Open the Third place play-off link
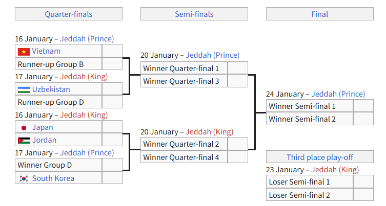 320,157
